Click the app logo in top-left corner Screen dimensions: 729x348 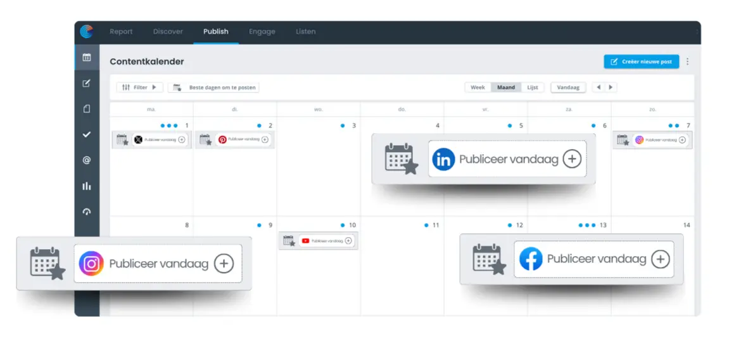[87, 32]
